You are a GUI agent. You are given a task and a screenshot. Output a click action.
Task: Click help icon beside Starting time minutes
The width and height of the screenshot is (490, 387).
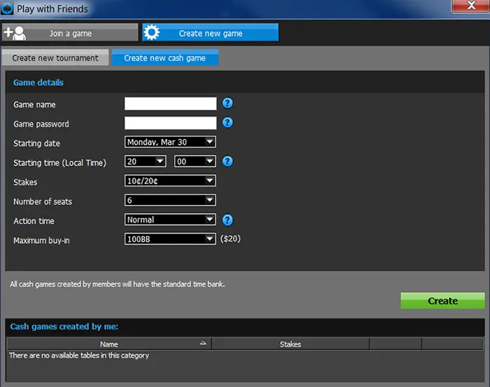227,162
